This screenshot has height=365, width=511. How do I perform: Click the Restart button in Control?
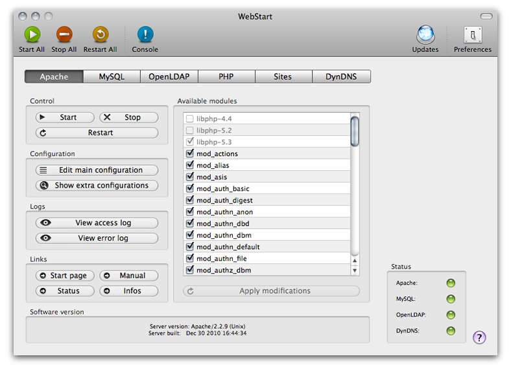(97, 133)
